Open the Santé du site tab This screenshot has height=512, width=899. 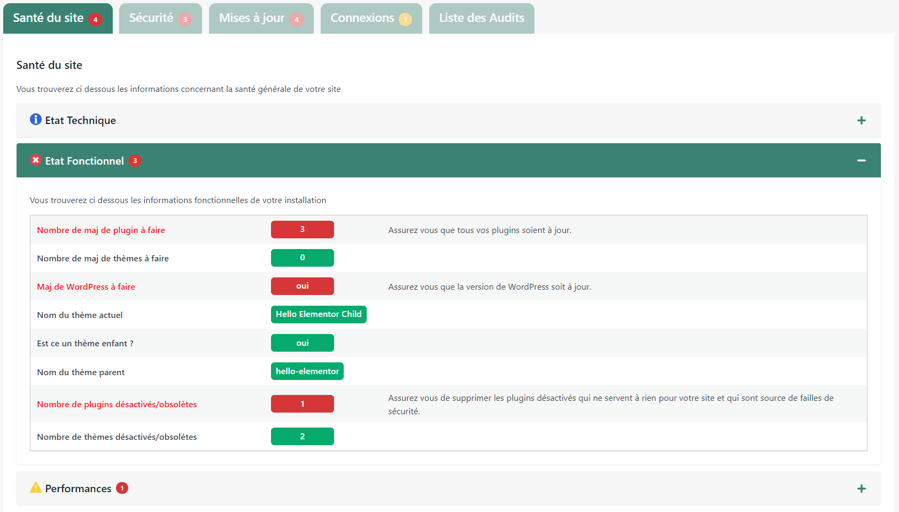58,18
